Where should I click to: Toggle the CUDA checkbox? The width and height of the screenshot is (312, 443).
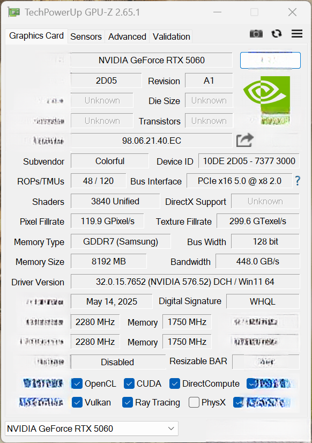[129, 383]
